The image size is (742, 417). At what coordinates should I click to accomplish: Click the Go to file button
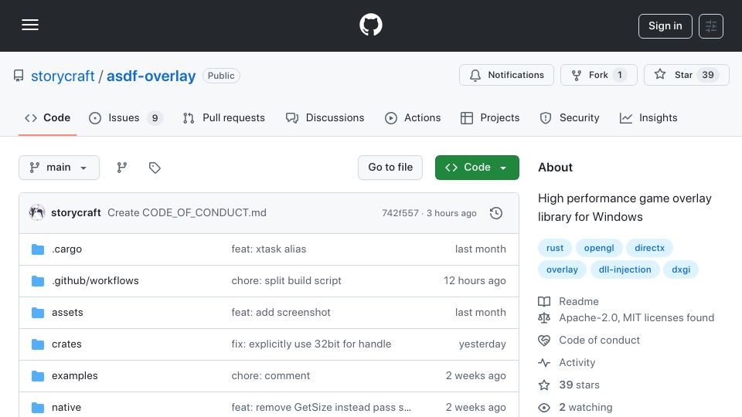pos(390,168)
